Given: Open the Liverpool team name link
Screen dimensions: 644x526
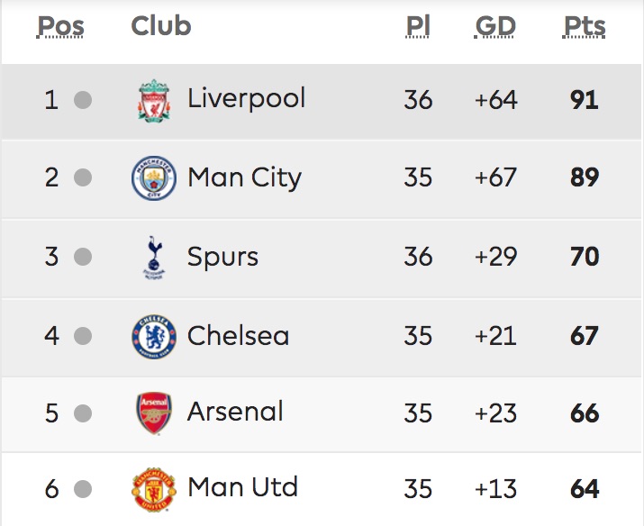Looking at the screenshot, I should [x=246, y=98].
